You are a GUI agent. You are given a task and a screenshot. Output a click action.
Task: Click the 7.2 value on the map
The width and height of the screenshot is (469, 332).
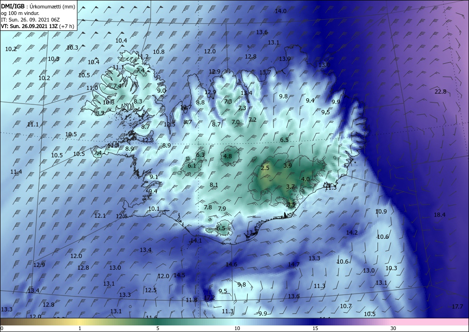pos(252,120)
